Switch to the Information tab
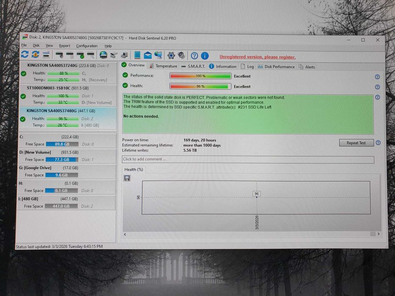 223,66
